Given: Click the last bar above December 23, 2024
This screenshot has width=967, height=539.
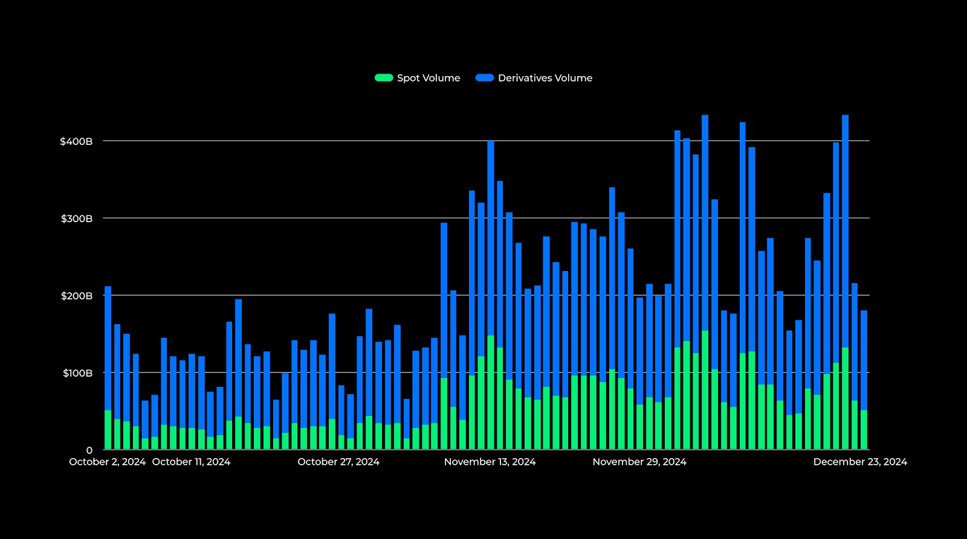Looking at the screenshot, I should 864,380.
